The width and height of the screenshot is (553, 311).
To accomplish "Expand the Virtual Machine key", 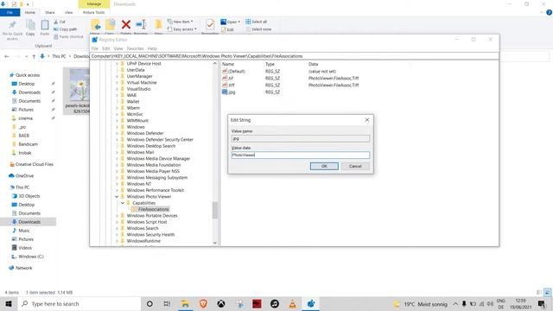I will pyautogui.click(x=117, y=83).
